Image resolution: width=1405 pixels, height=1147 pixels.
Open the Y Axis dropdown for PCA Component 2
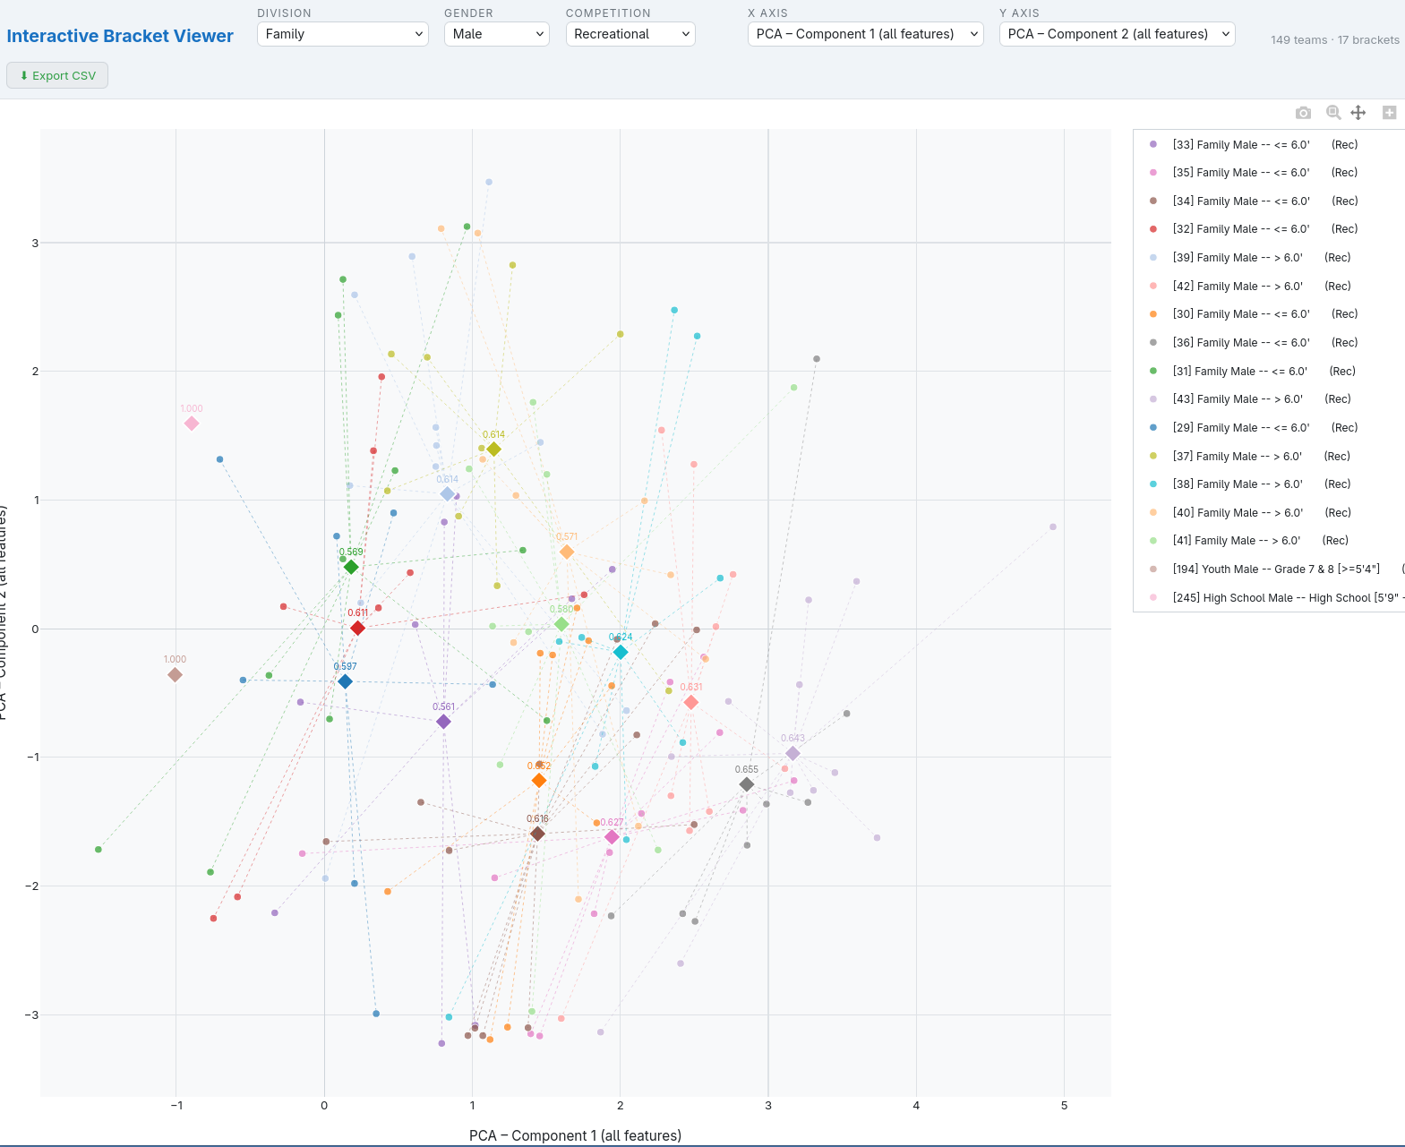tap(1118, 34)
